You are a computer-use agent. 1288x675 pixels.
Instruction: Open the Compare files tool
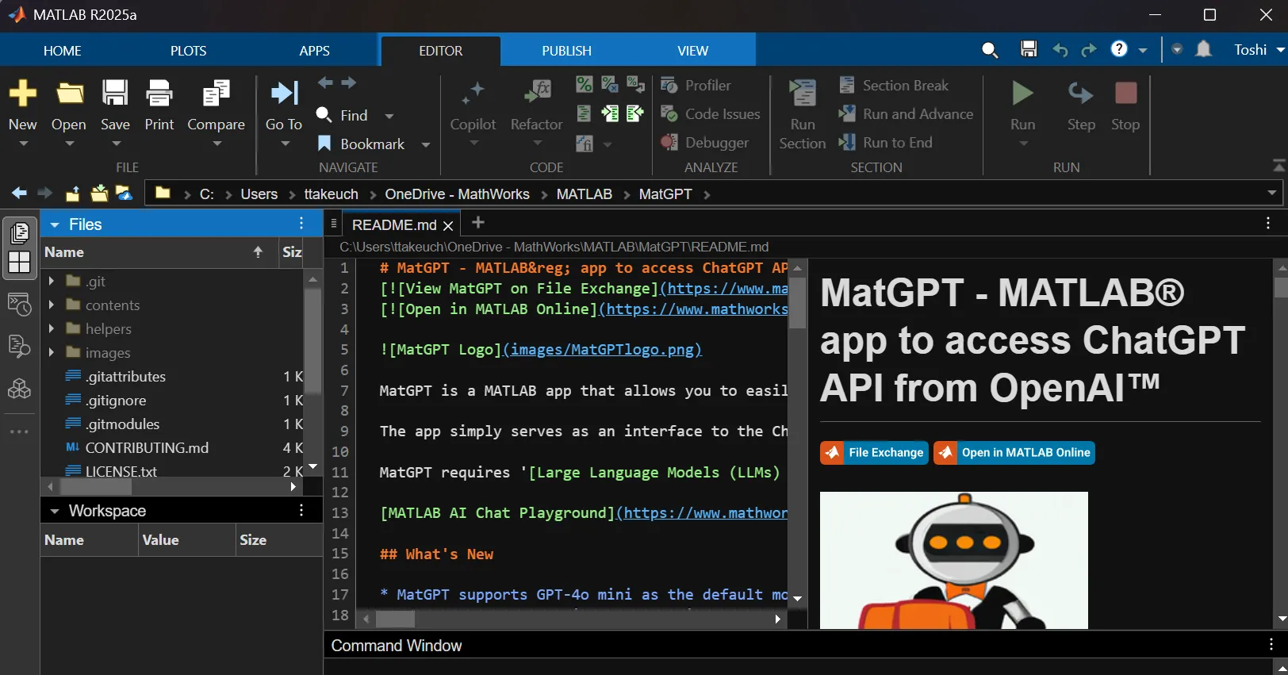(216, 95)
